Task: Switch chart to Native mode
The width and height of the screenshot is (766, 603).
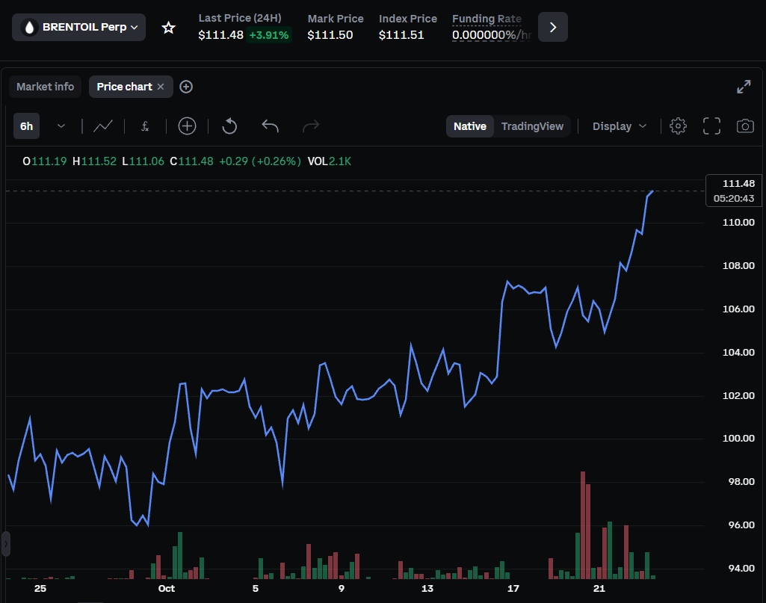Action: [470, 126]
